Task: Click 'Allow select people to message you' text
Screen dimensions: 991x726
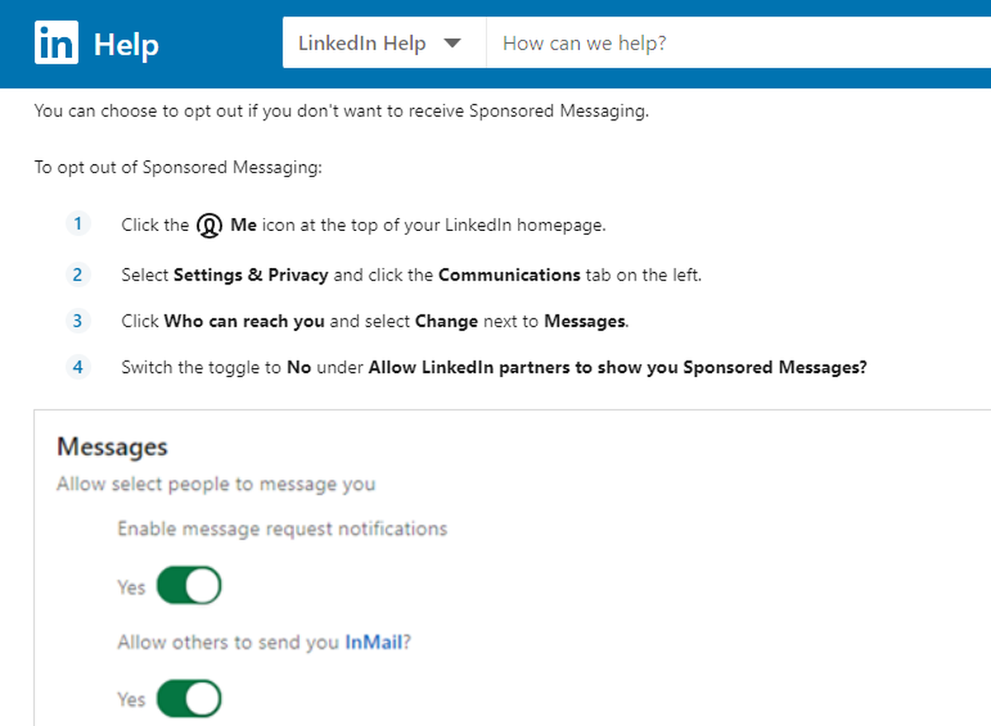Action: (x=216, y=484)
